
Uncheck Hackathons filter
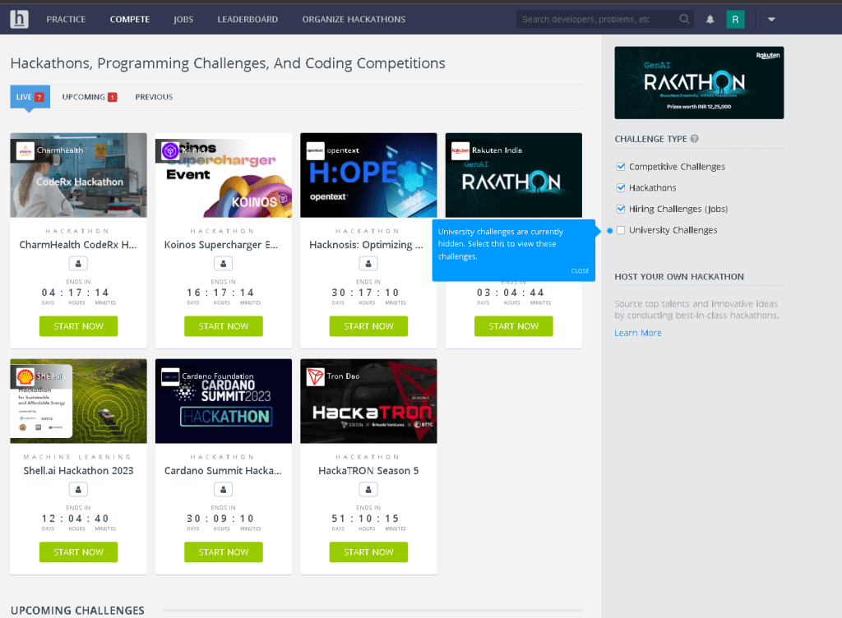621,187
